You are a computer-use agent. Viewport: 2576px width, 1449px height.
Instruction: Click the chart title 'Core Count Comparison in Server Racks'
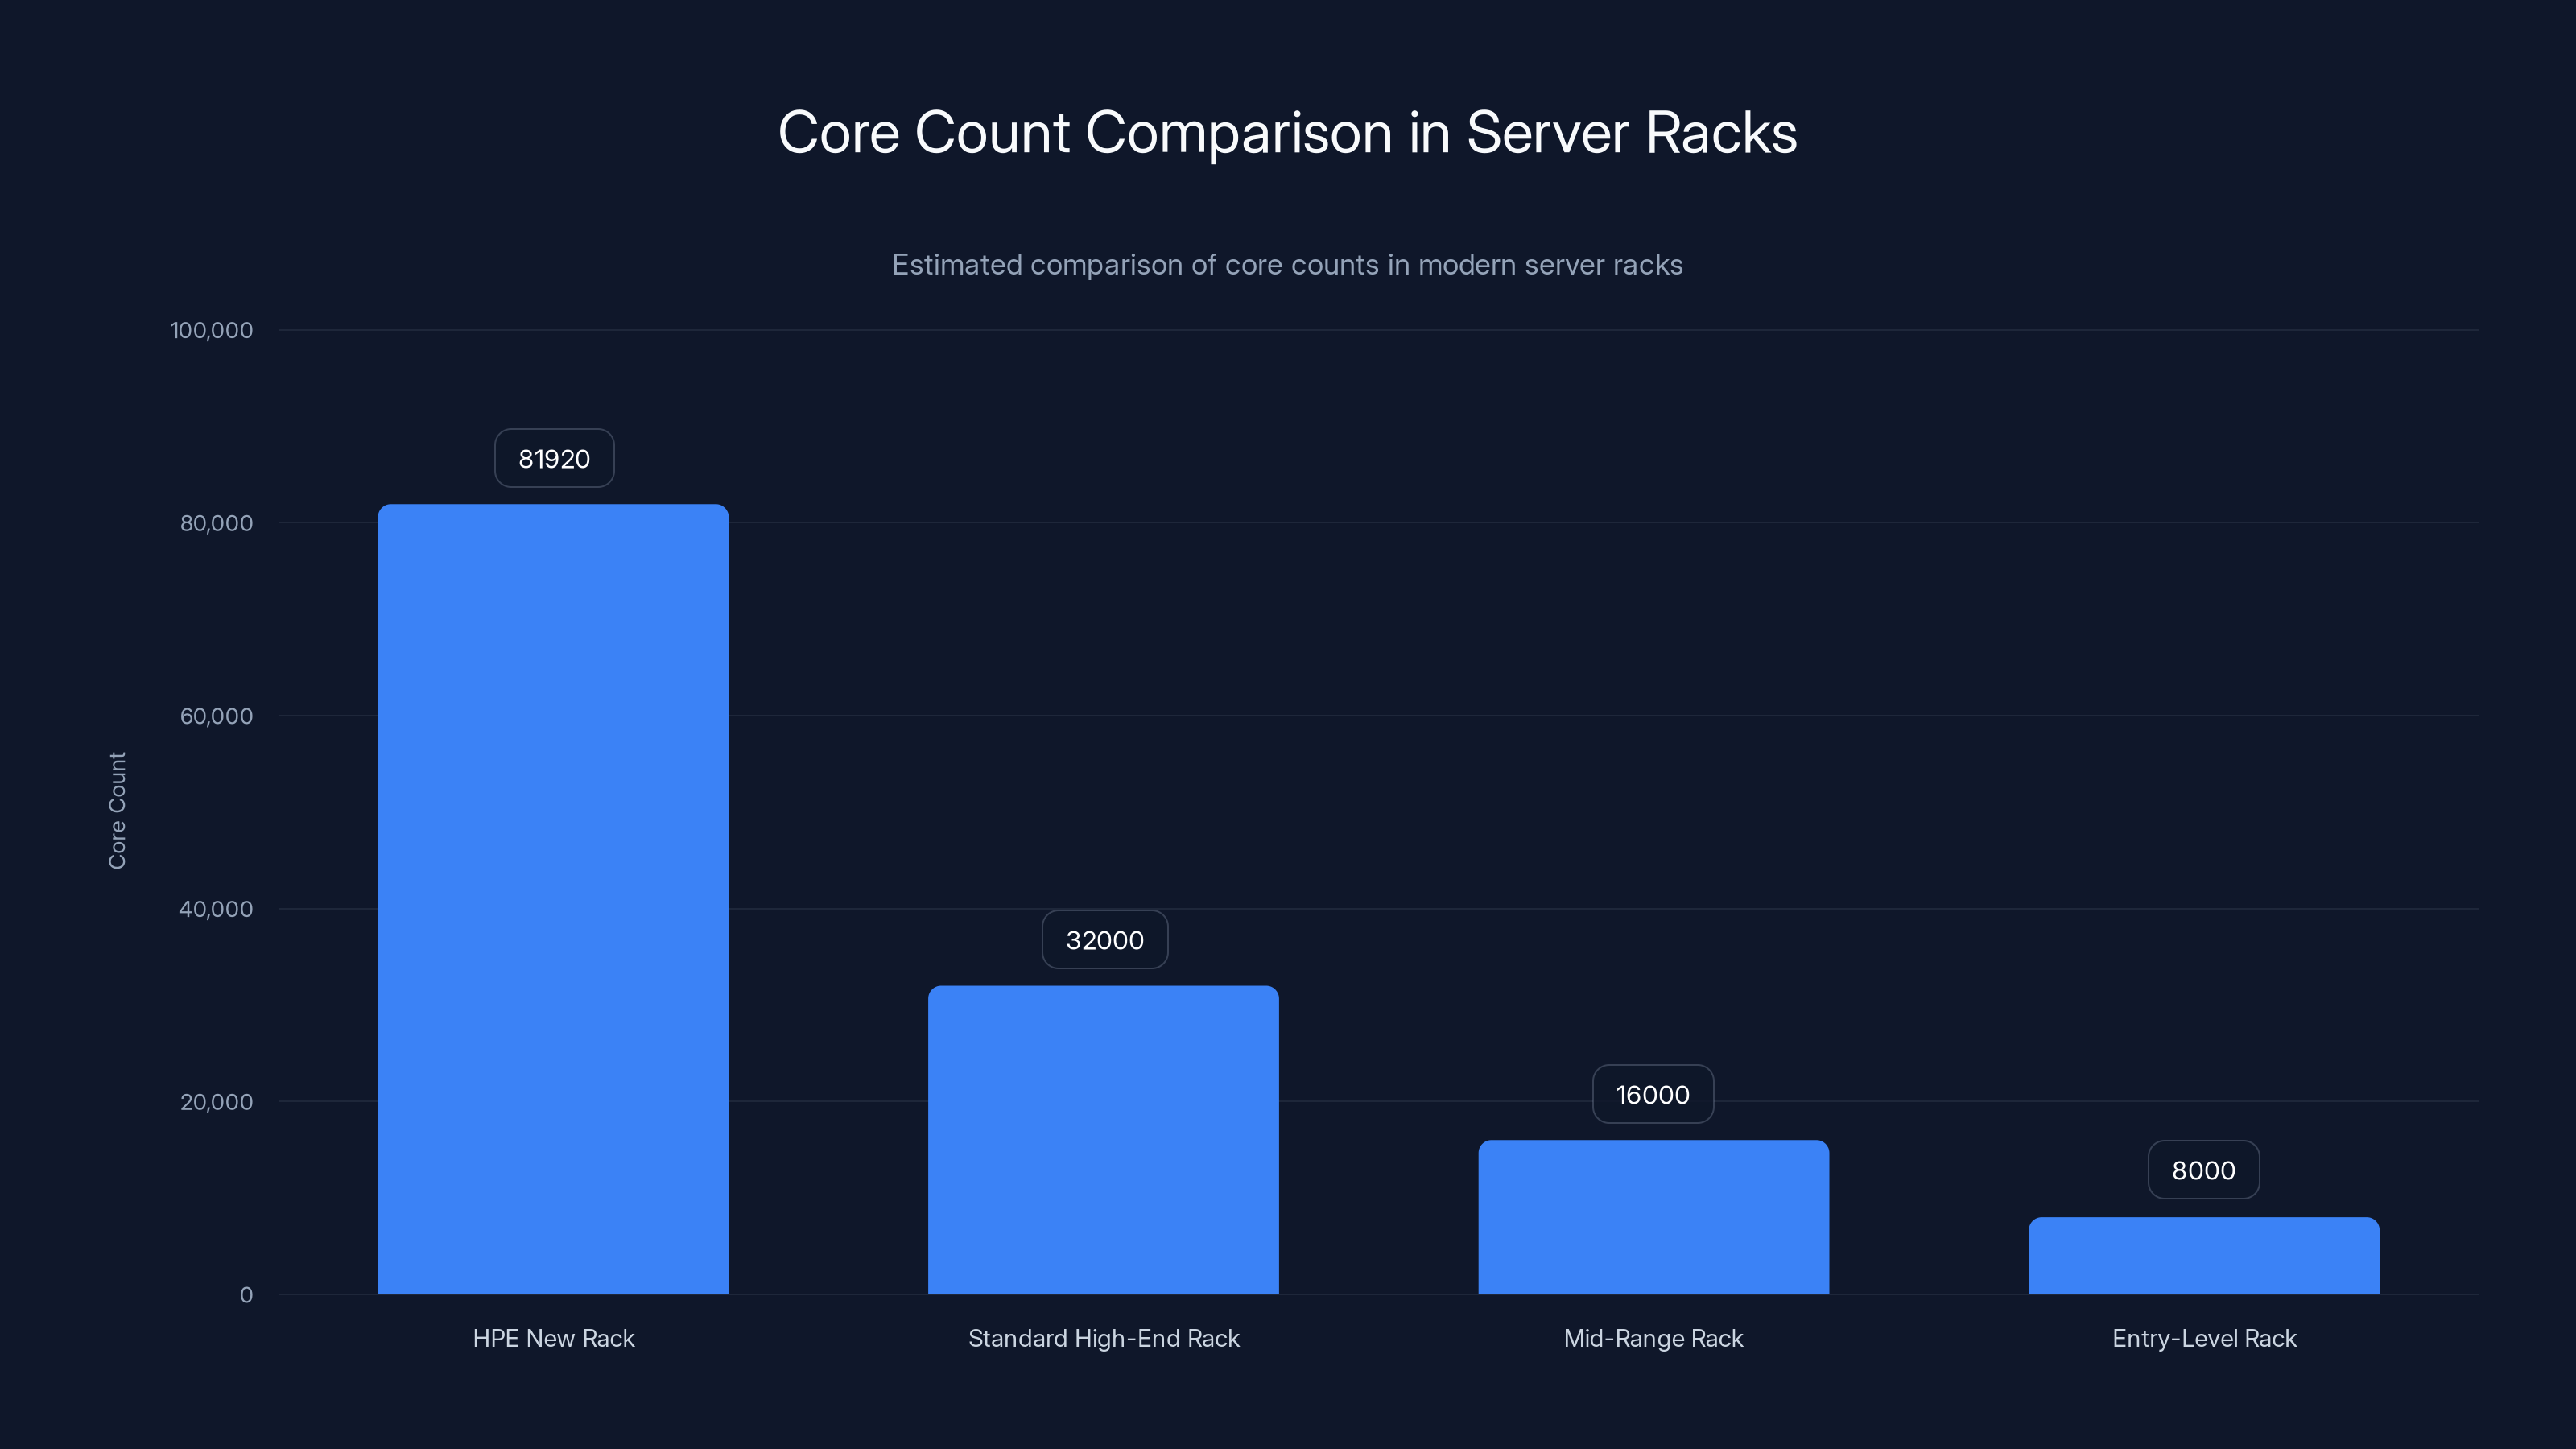coord(1287,132)
